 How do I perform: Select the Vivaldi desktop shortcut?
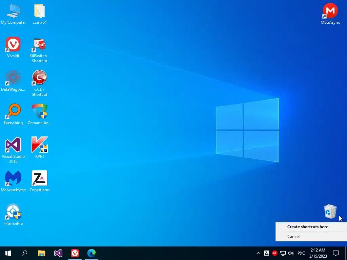click(x=13, y=47)
